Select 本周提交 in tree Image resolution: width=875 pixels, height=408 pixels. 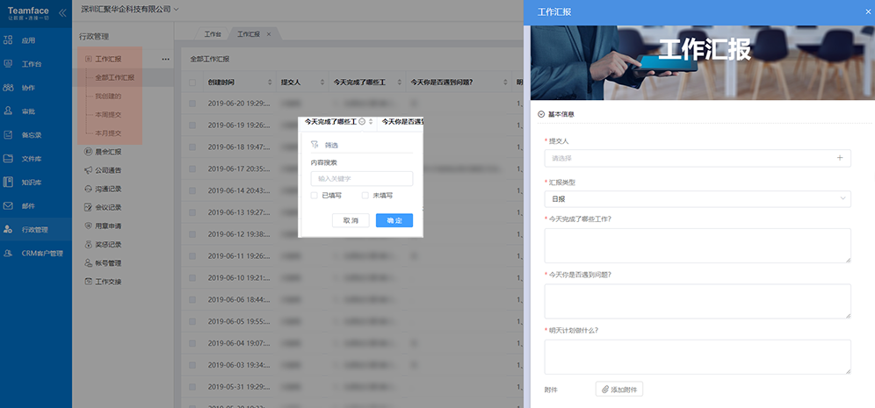[108, 115]
